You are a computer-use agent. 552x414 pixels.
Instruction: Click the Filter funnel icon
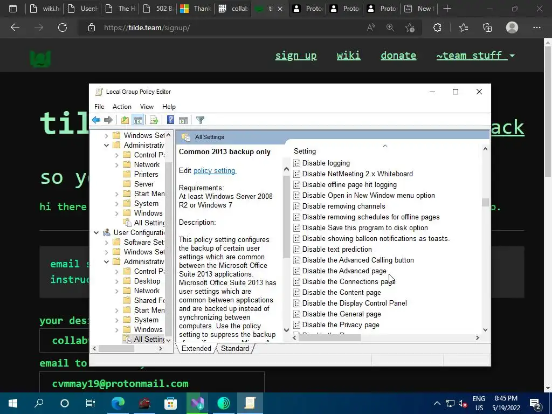pos(200,120)
